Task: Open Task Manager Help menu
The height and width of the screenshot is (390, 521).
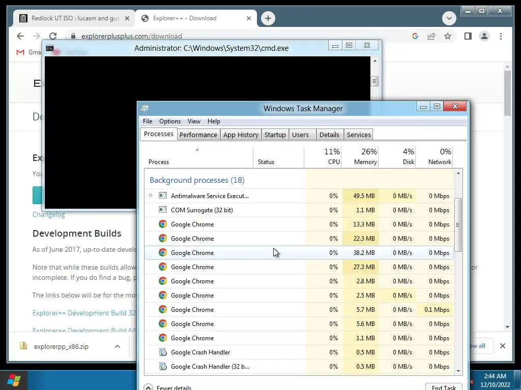Action: [214, 121]
